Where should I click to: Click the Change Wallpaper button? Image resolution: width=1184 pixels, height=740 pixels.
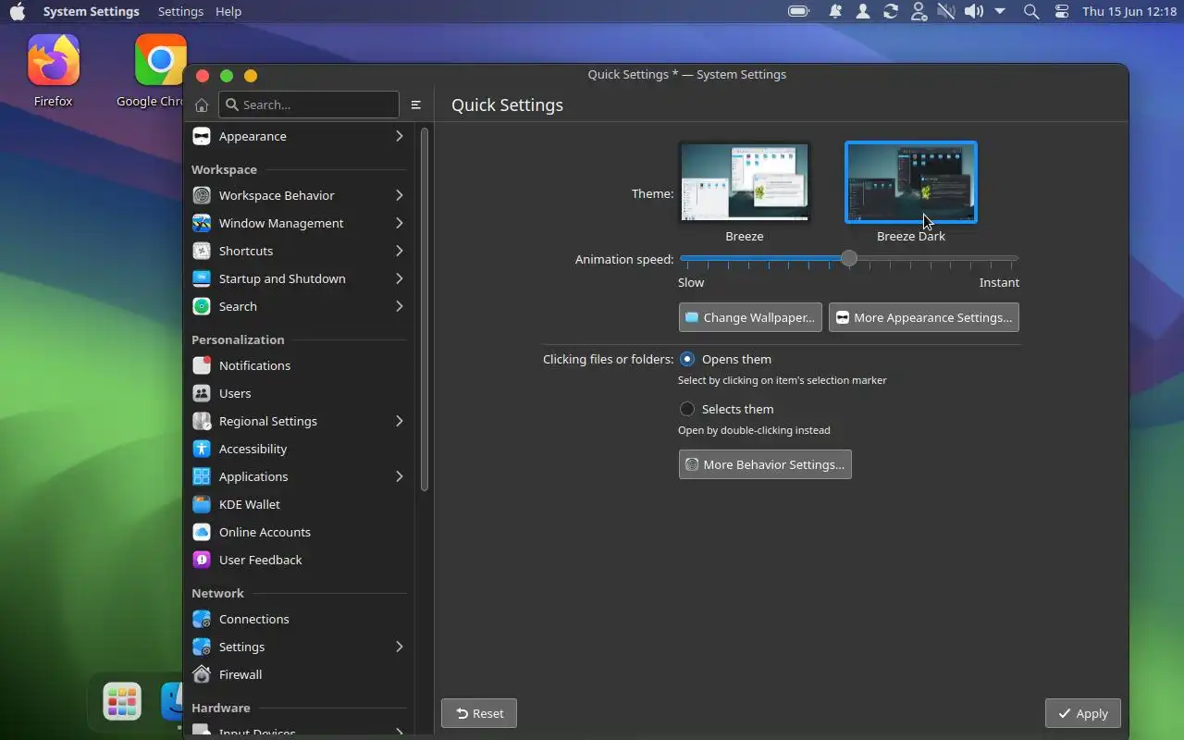pyautogui.click(x=750, y=317)
